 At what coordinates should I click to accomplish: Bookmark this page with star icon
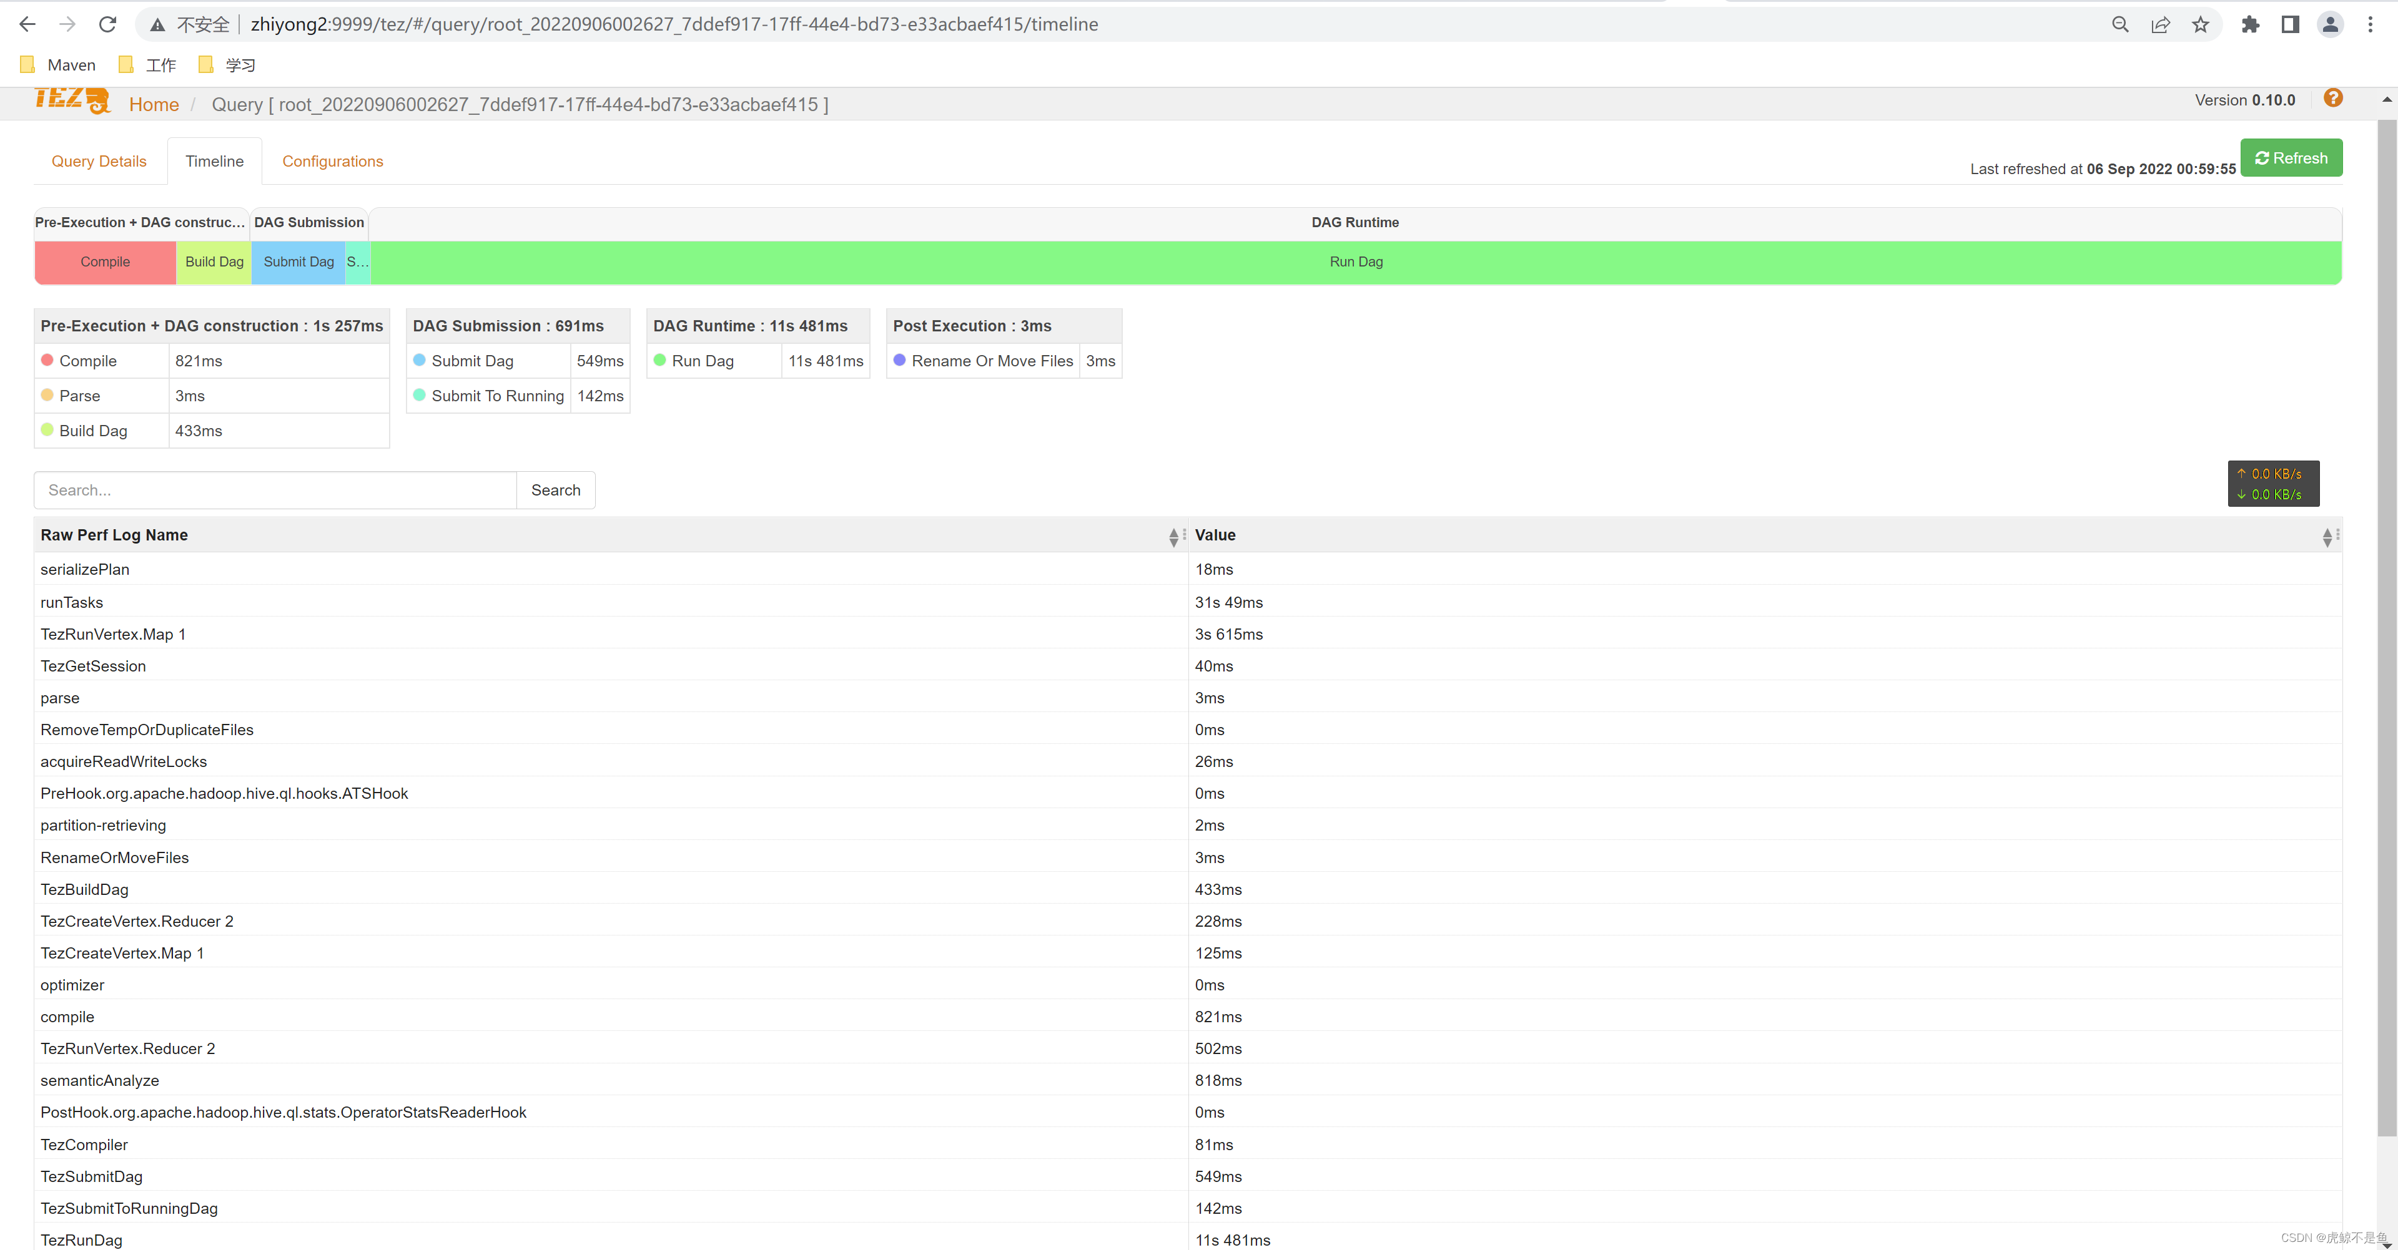tap(2199, 24)
